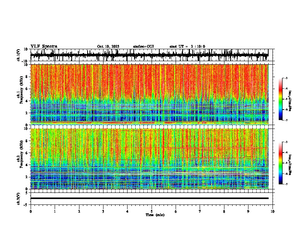Click time axis tick label "8"
This screenshot has height=237, width=307.
[x=224, y=211]
